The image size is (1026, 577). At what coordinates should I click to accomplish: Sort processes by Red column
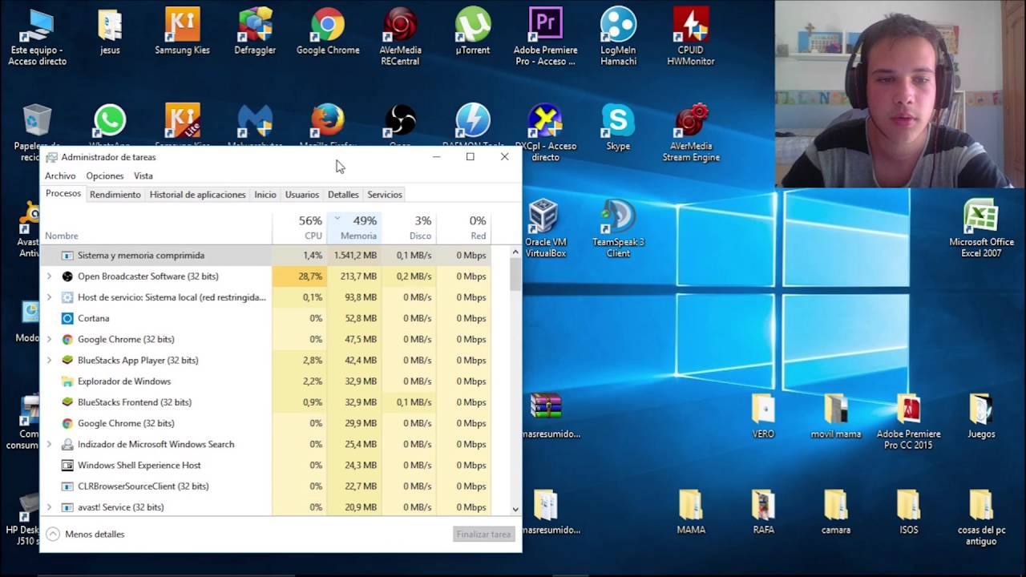point(463,228)
